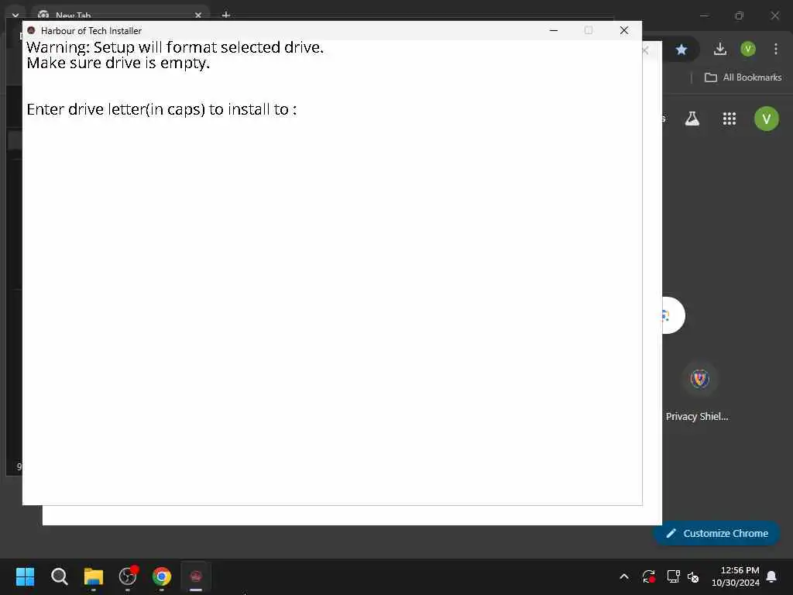
Task: Open a new Chrome tab with plus
Action: [x=226, y=15]
